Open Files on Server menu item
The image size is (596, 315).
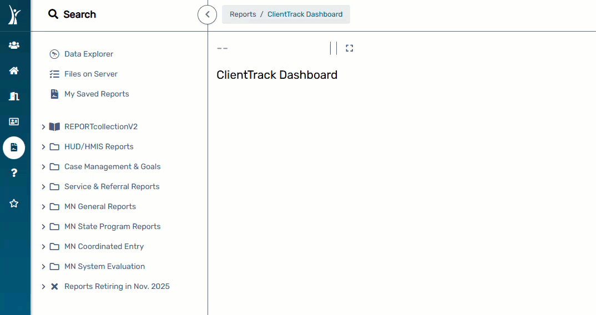pos(91,74)
